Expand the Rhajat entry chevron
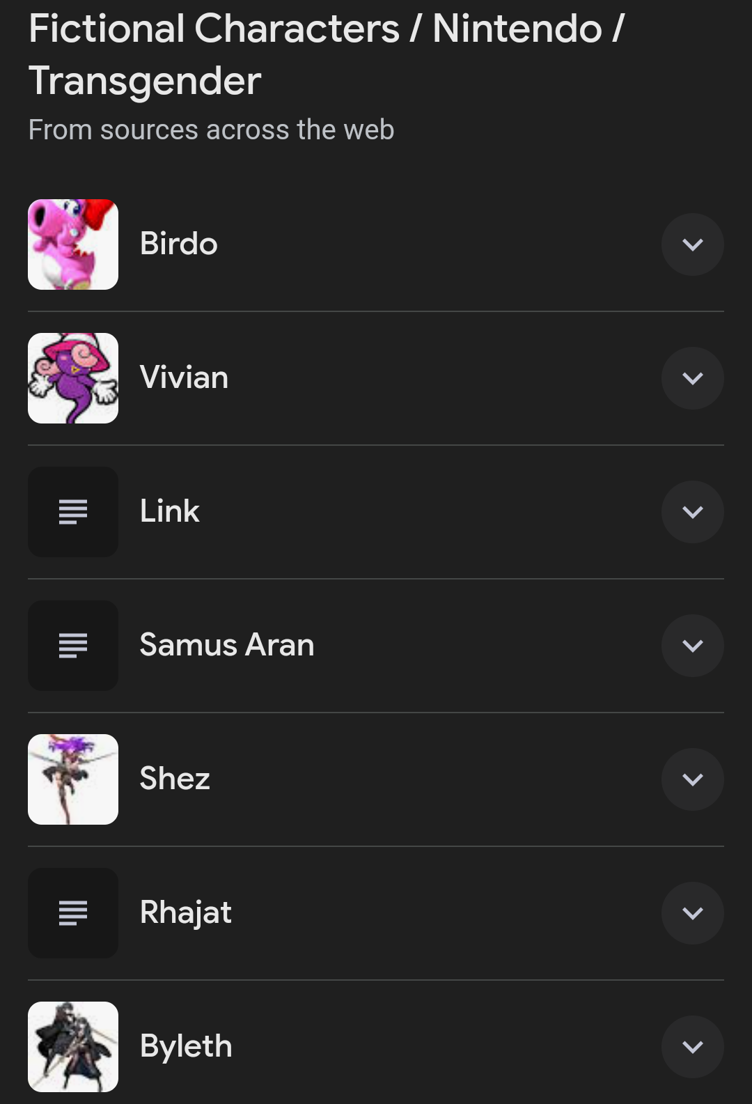 point(692,913)
